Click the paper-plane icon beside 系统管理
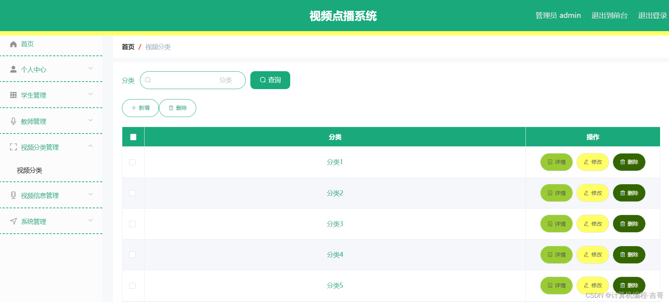 pyautogui.click(x=13, y=221)
